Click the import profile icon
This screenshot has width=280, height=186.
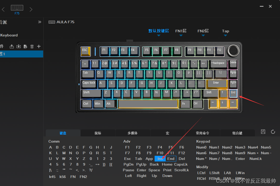[x=19, y=47]
